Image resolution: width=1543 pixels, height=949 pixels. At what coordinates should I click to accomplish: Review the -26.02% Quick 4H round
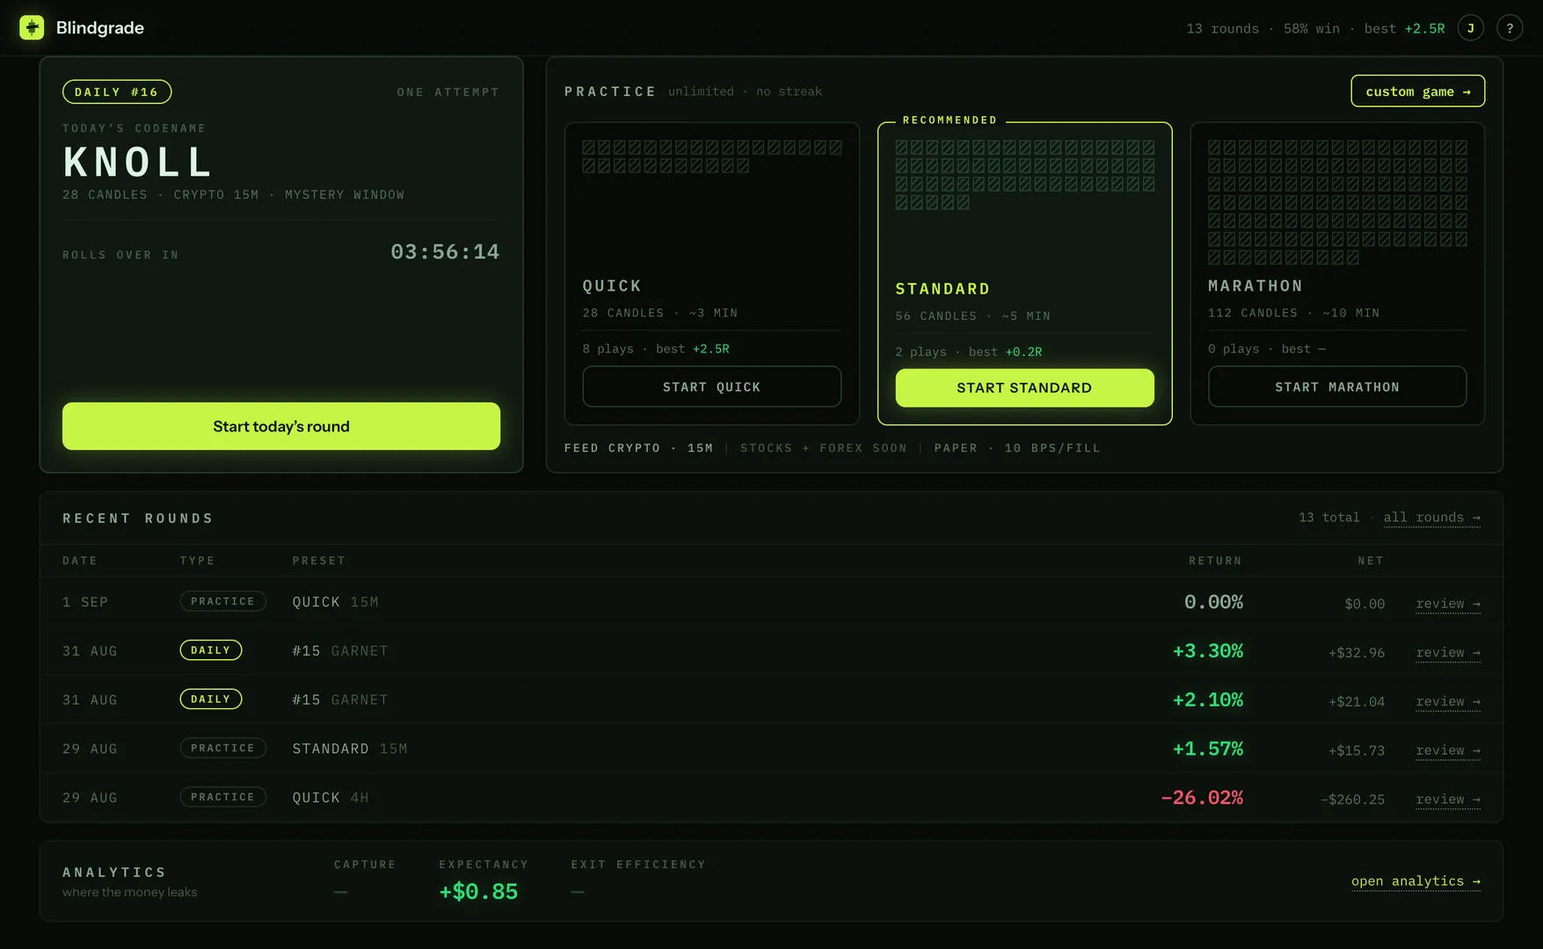coord(1448,800)
